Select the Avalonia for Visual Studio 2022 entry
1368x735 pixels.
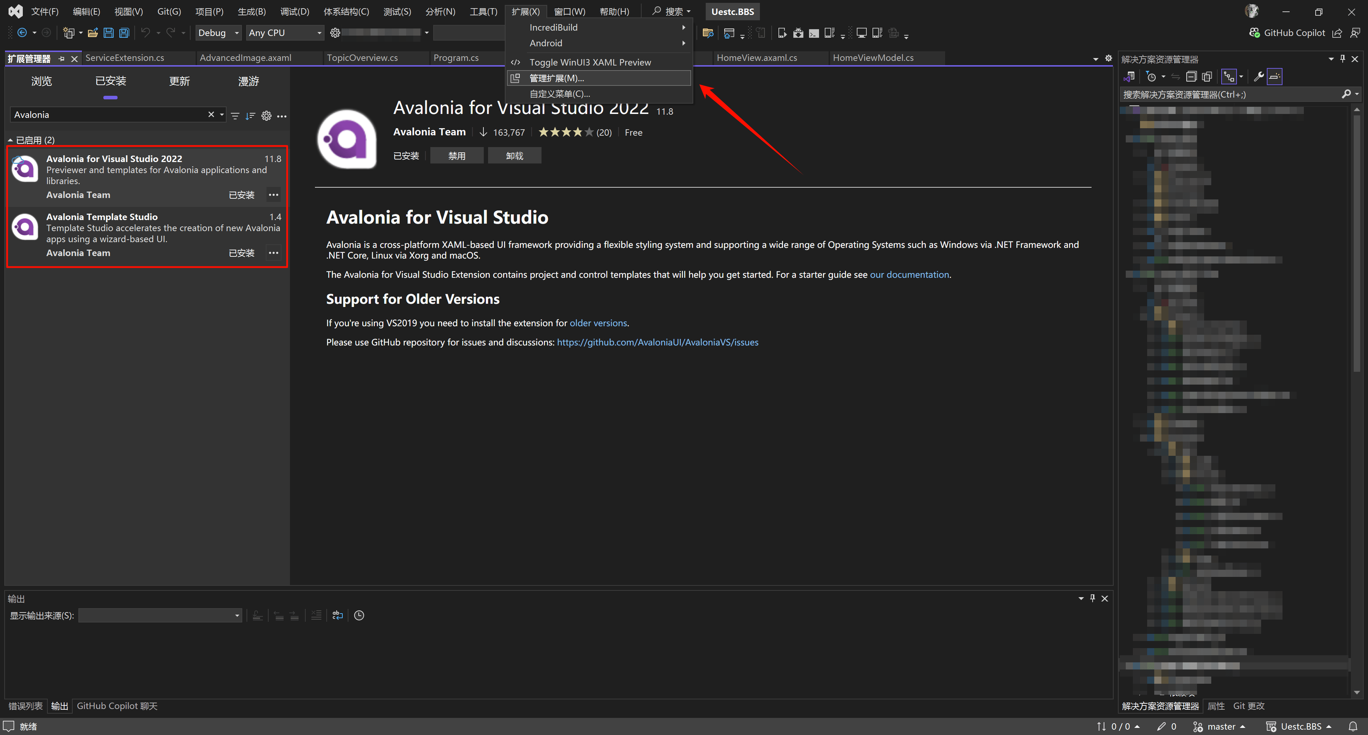[x=147, y=177]
